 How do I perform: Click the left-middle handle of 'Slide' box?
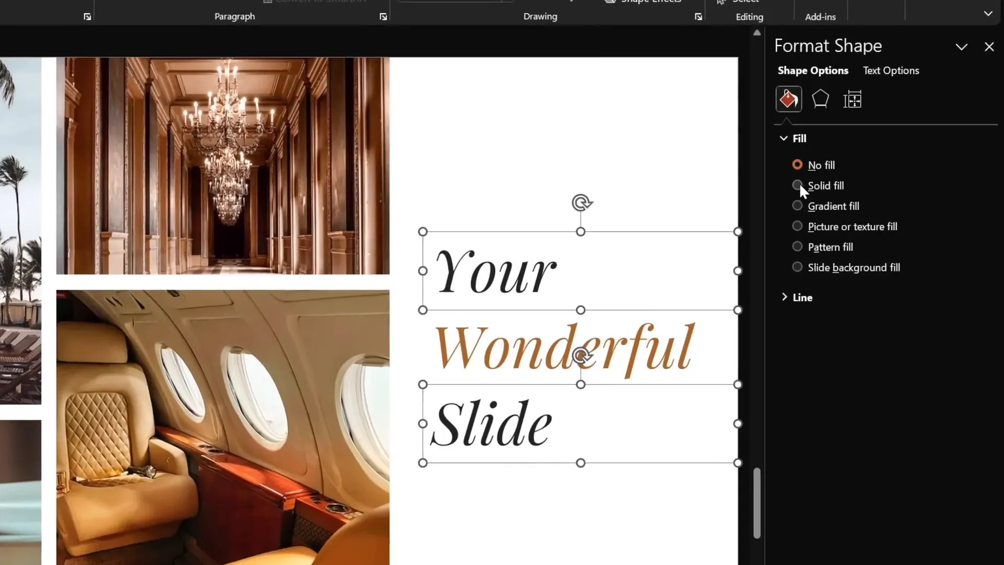click(x=423, y=424)
